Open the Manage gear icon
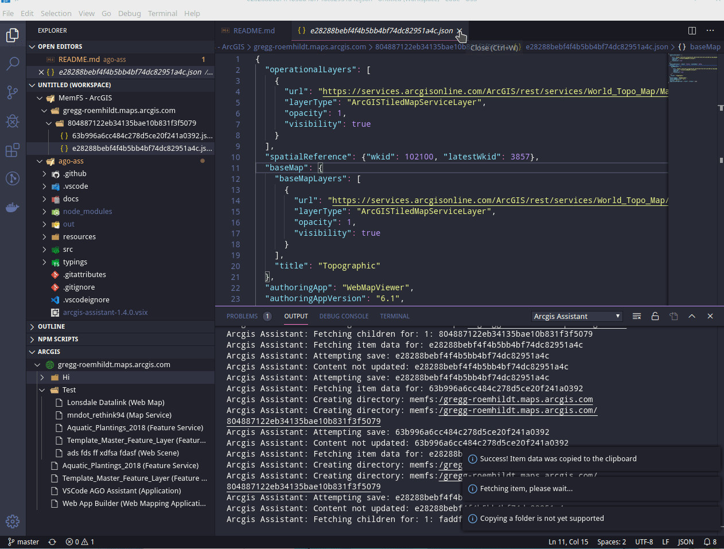This screenshot has height=549, width=724. 13,521
